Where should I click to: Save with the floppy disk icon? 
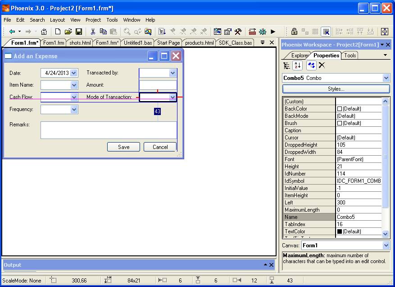pyautogui.click(x=79, y=32)
